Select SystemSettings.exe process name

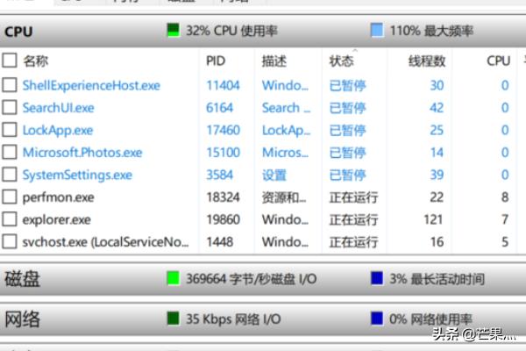click(77, 175)
